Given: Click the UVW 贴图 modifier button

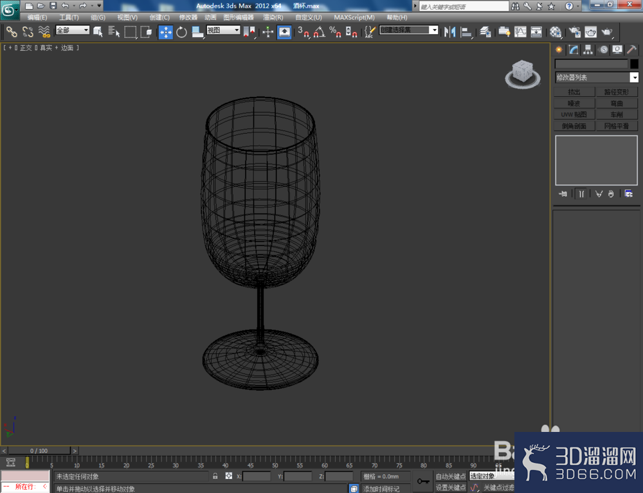Looking at the screenshot, I should click(x=574, y=115).
